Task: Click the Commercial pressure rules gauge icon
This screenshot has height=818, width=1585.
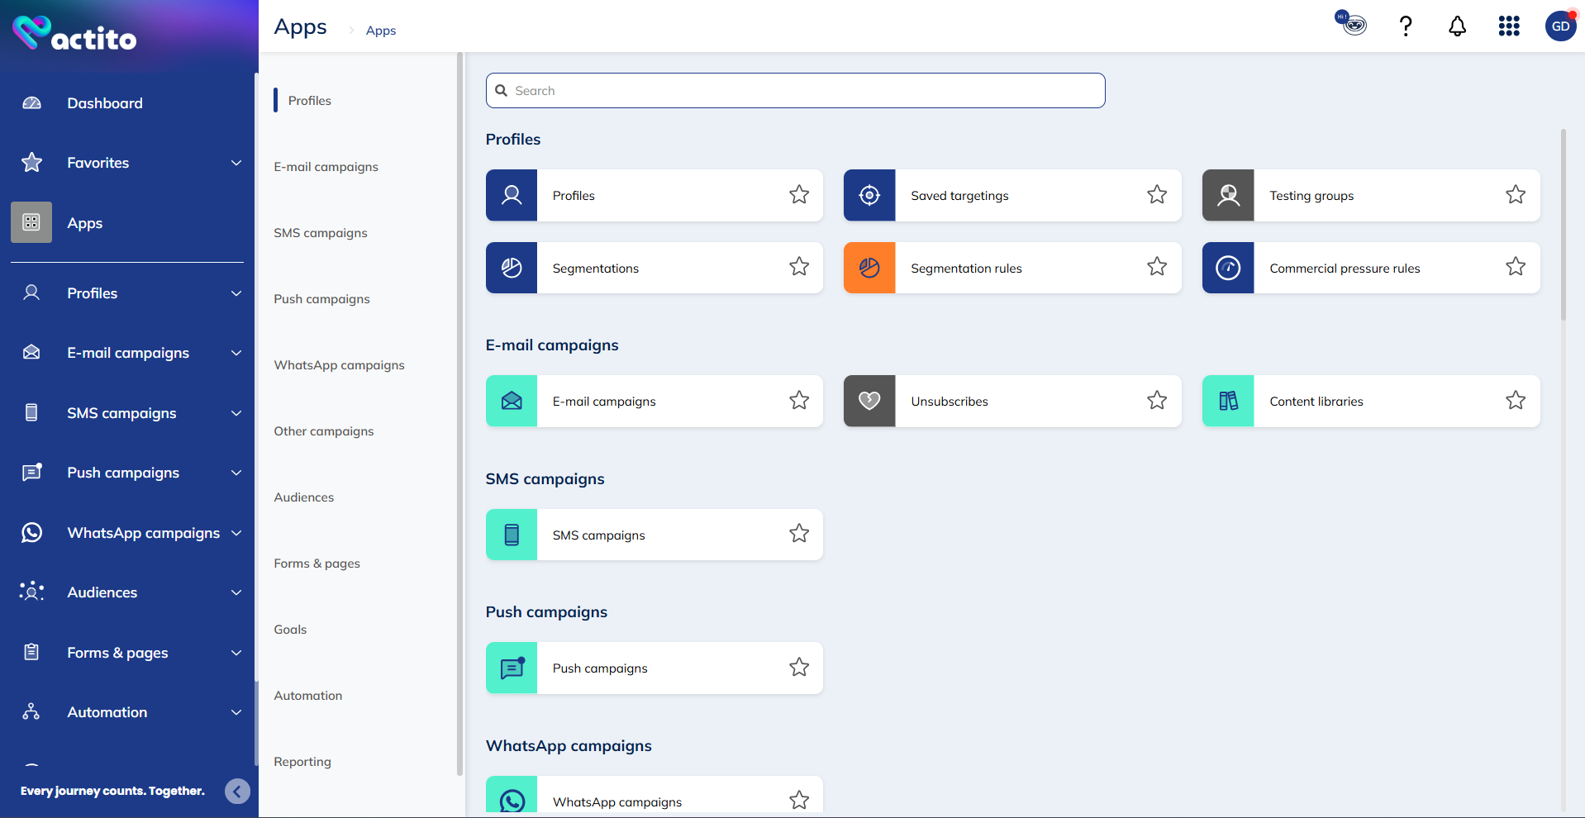Action: point(1228,268)
